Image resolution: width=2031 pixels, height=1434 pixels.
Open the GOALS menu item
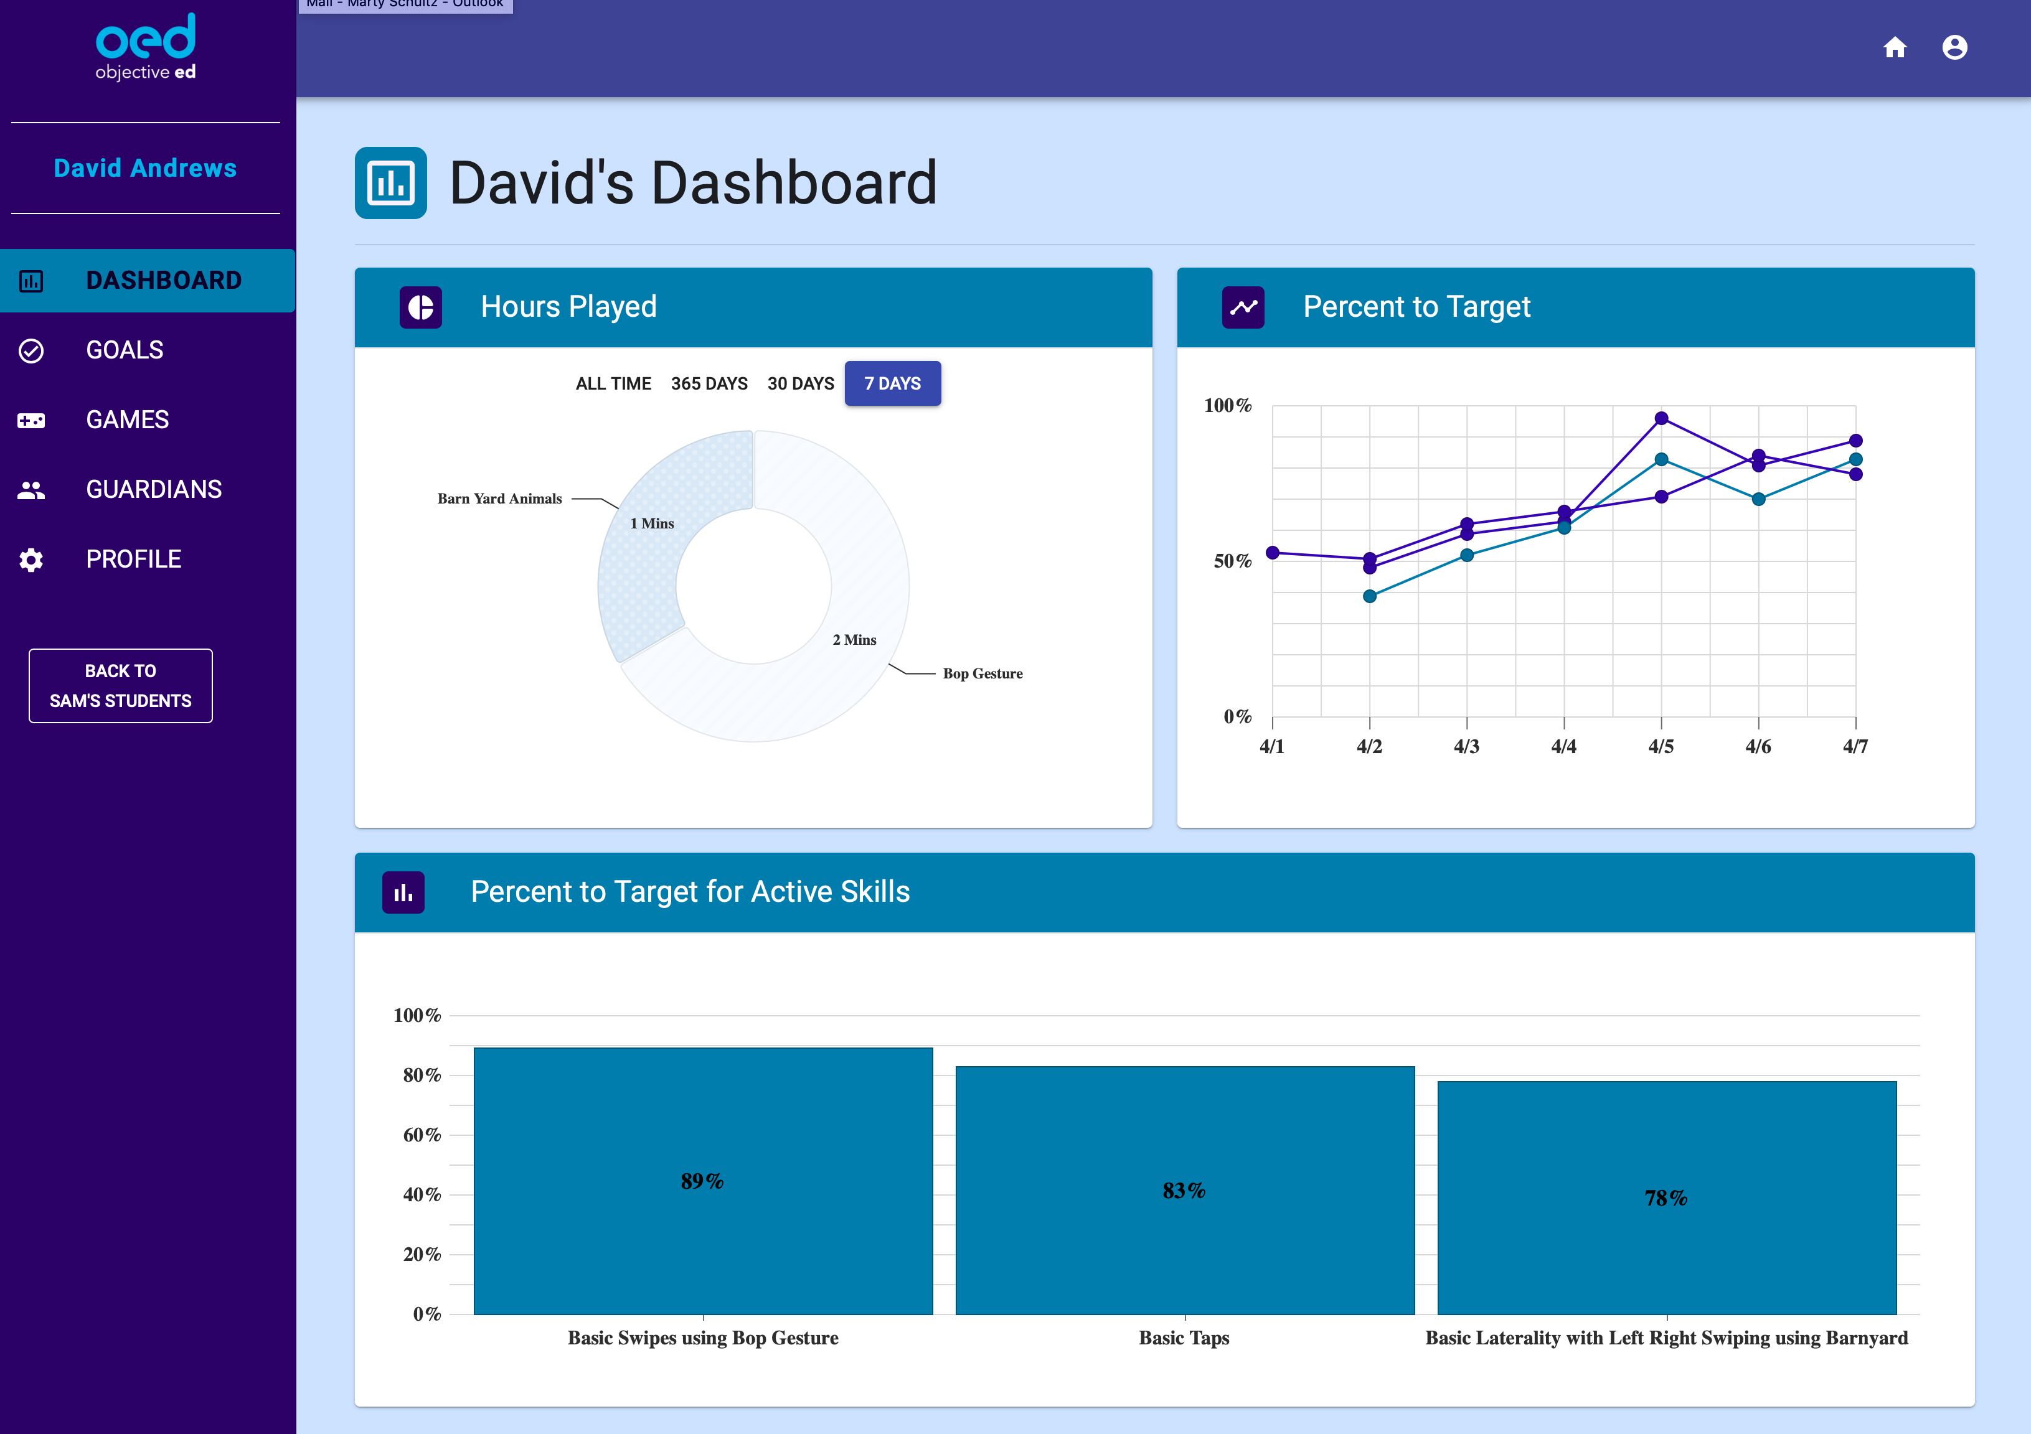click(x=125, y=350)
